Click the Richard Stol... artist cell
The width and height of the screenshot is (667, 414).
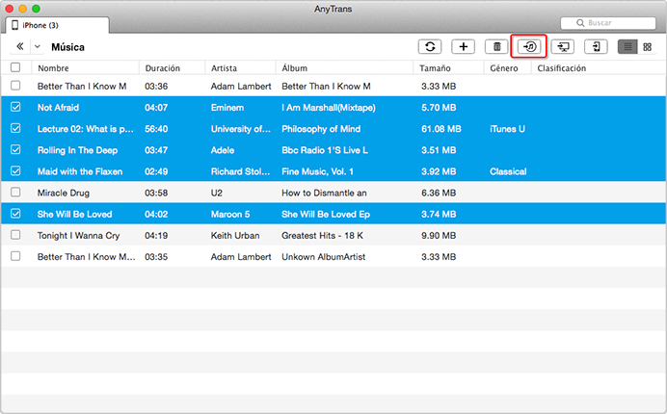[240, 171]
